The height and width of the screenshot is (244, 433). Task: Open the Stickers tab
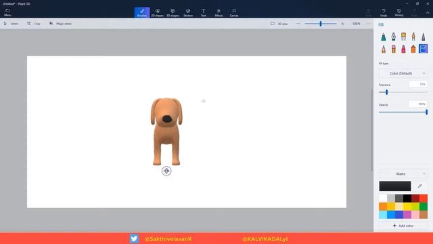[188, 12]
